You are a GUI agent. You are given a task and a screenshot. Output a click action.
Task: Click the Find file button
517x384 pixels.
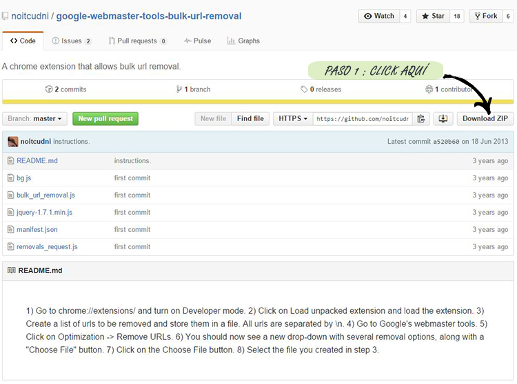pos(250,118)
